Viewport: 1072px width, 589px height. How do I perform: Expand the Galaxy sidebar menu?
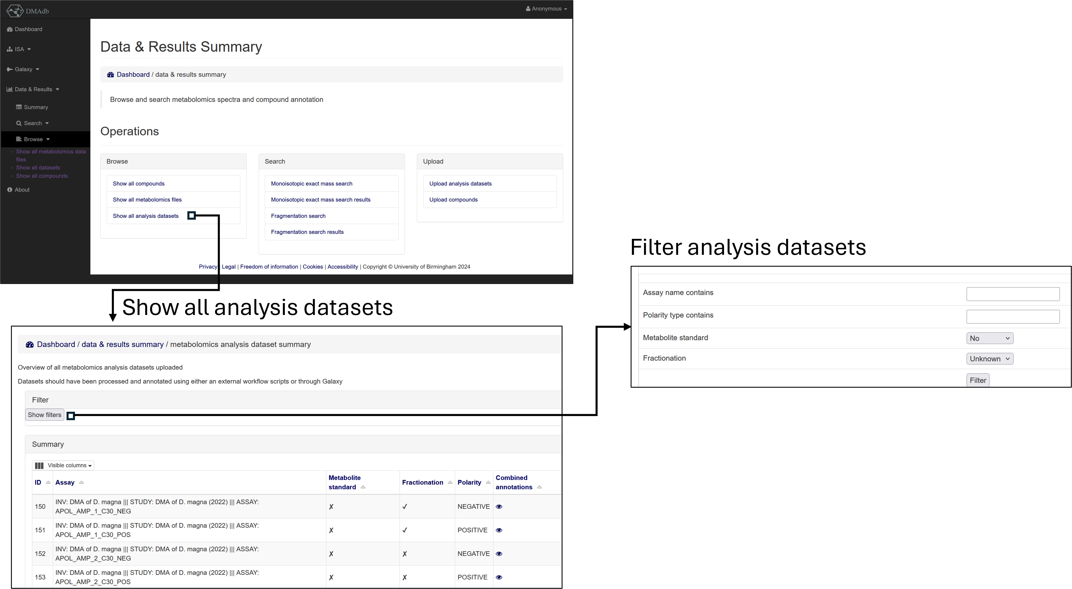pos(23,69)
